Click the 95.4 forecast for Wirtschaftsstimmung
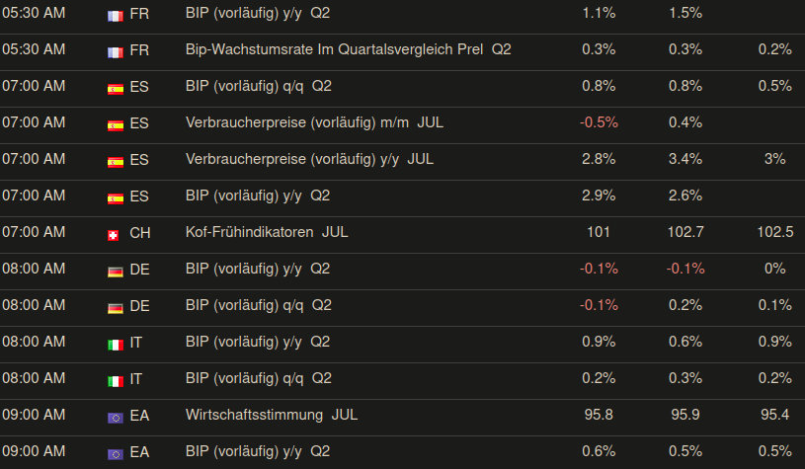 [x=774, y=416]
